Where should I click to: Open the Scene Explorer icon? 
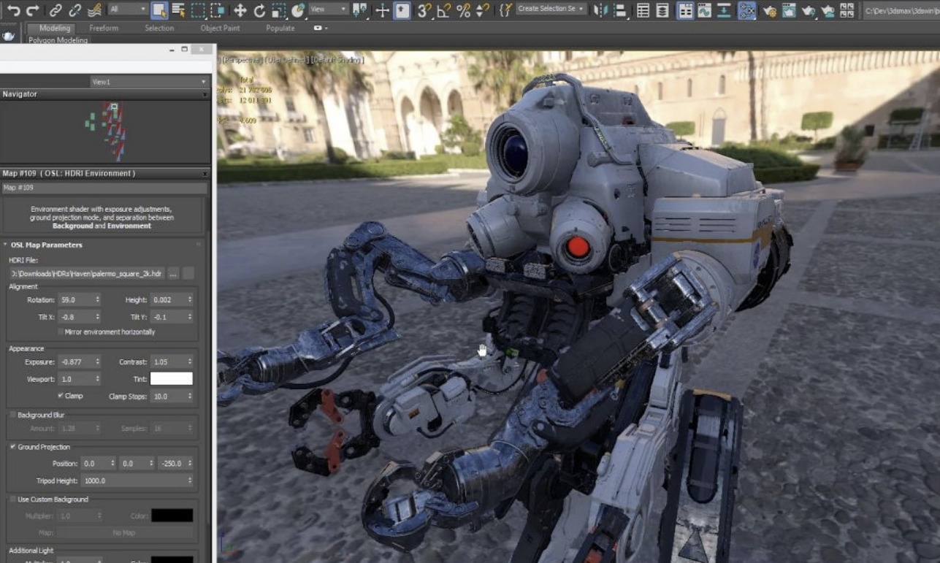coord(643,10)
